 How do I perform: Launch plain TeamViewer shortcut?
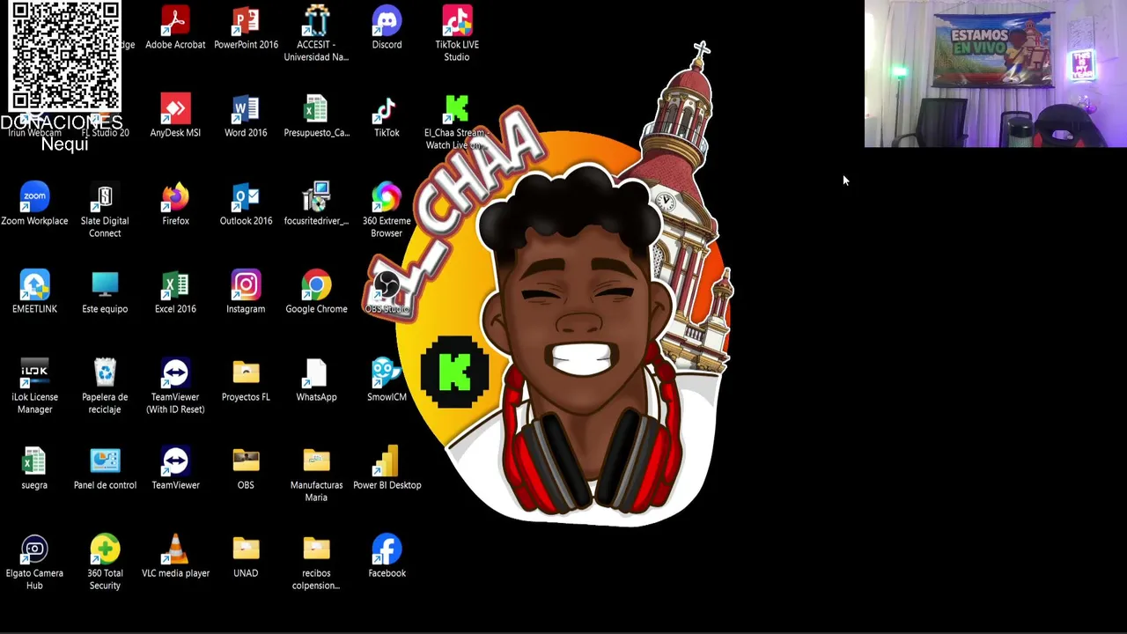tap(175, 468)
